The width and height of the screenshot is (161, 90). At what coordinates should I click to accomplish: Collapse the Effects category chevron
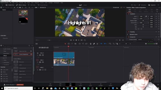click(x=32, y=48)
